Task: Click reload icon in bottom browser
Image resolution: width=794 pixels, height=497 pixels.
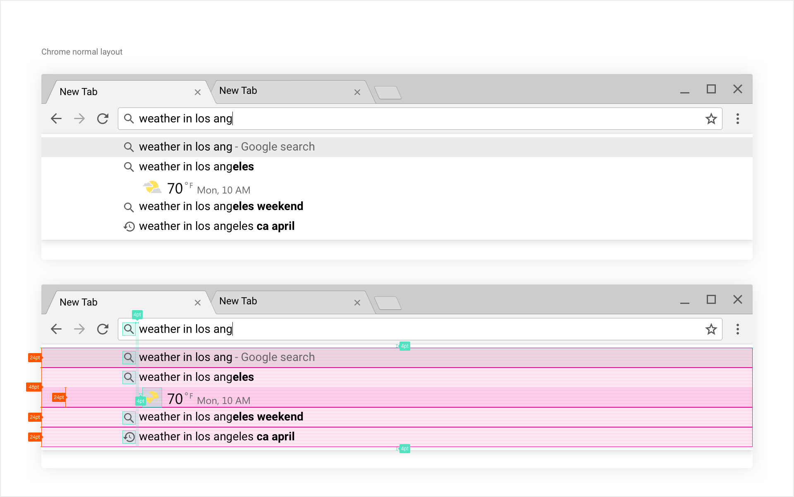Action: tap(103, 329)
